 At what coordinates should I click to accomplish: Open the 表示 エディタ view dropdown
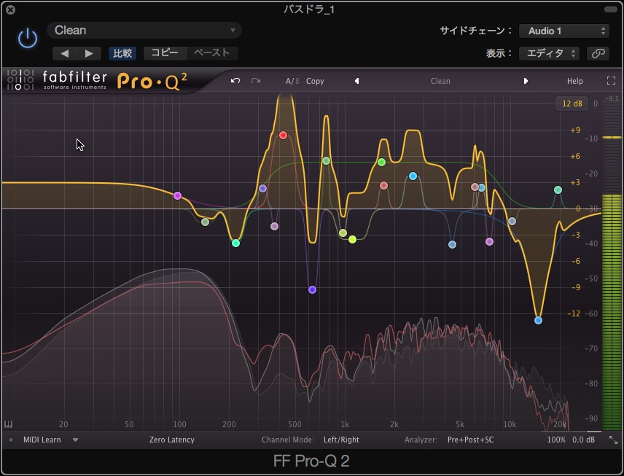(549, 53)
